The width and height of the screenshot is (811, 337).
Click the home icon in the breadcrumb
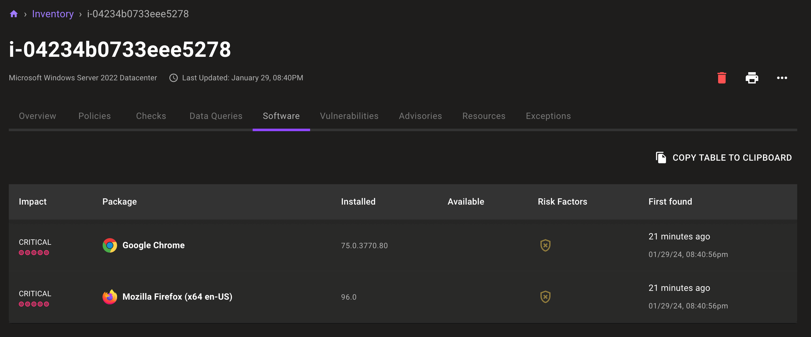[x=13, y=14]
